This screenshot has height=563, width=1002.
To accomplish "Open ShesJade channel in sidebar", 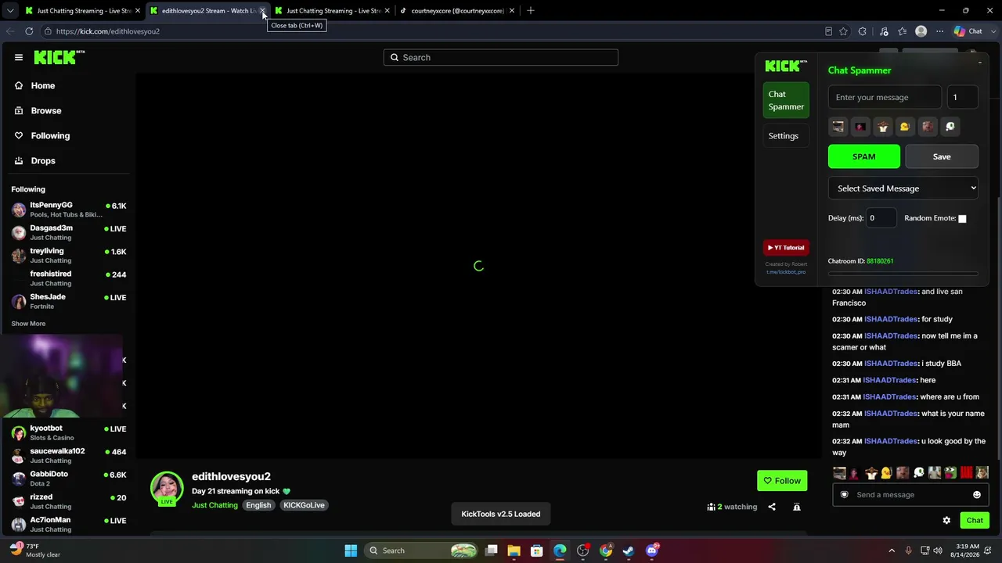I will [x=69, y=301].
